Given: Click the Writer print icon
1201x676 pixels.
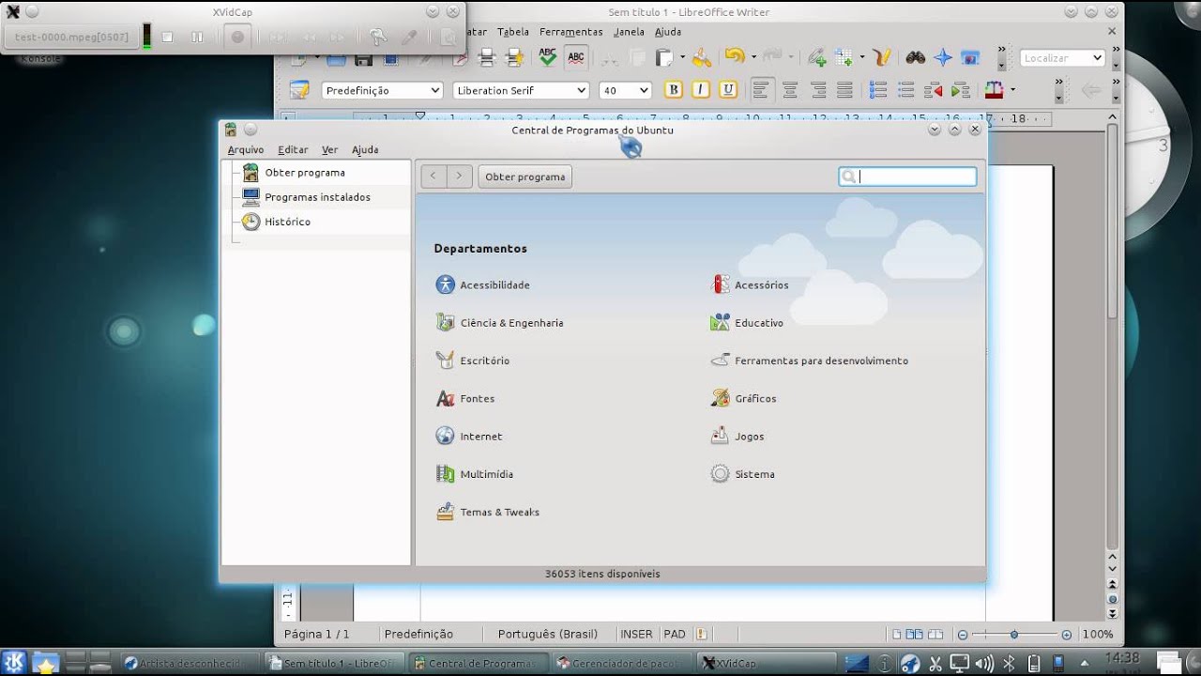Looking at the screenshot, I should tap(486, 57).
